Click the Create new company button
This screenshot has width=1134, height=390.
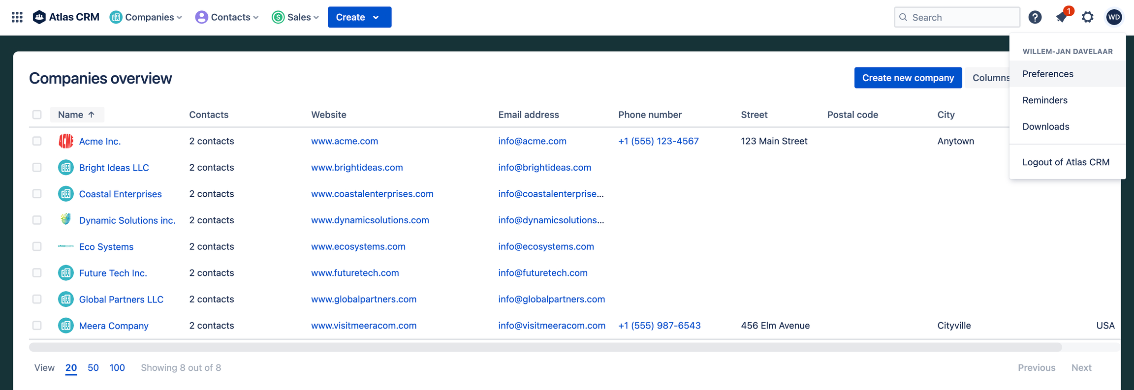[x=908, y=78]
